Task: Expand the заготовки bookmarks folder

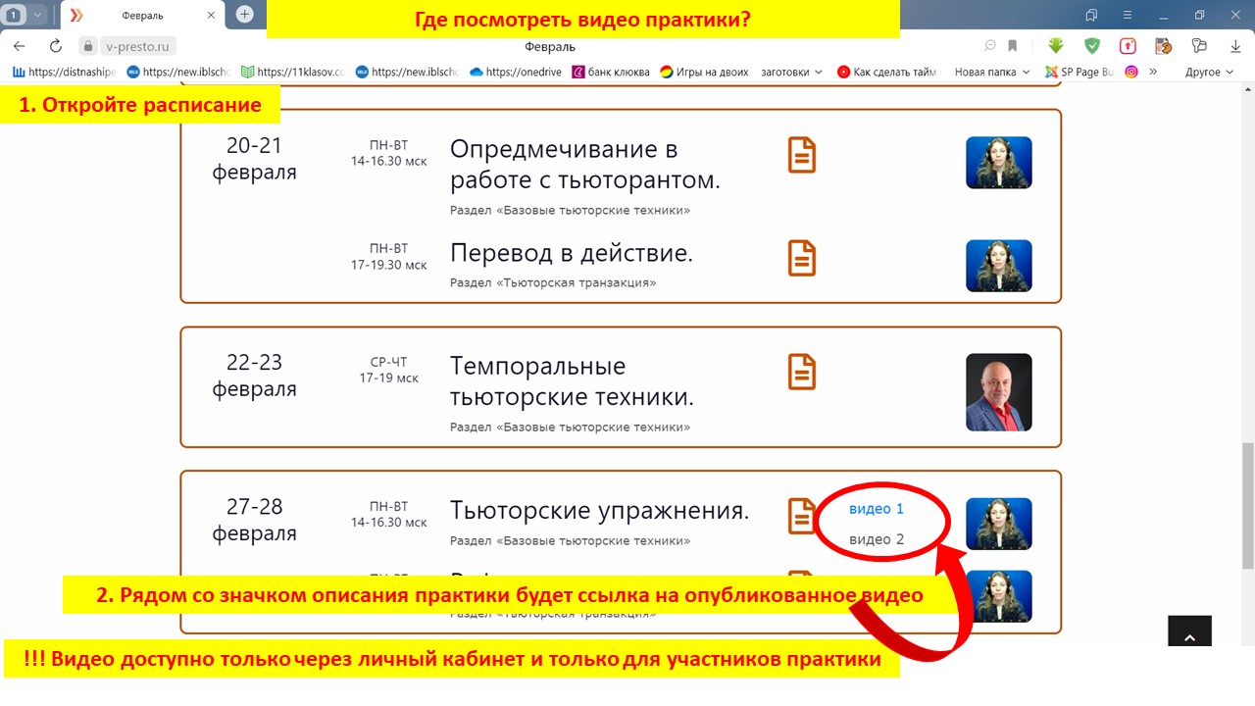Action: pos(792,72)
